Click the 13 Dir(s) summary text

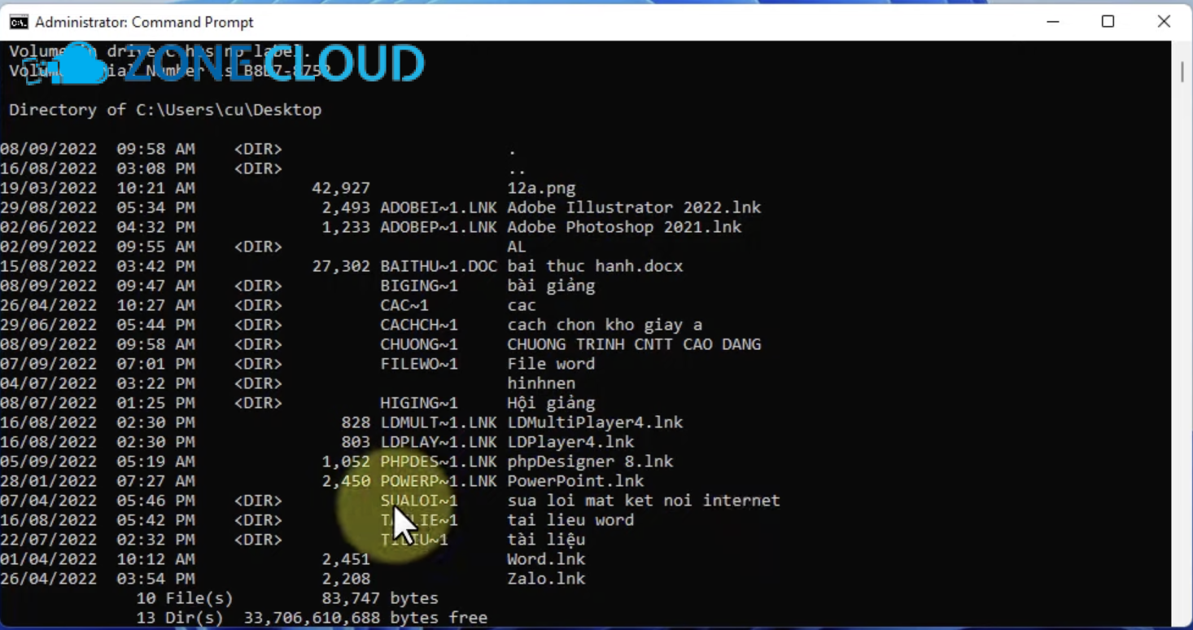180,618
